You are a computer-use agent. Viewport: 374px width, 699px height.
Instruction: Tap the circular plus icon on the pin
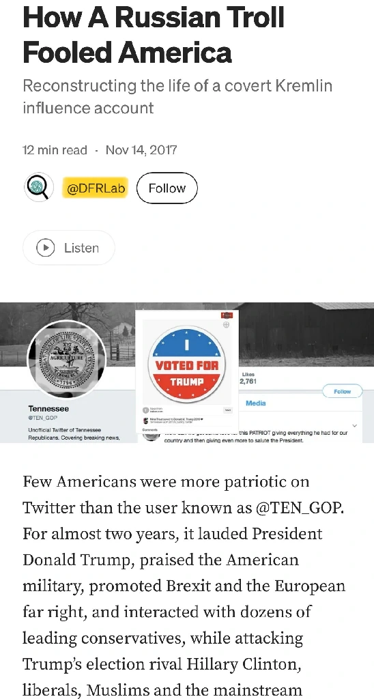tap(226, 325)
